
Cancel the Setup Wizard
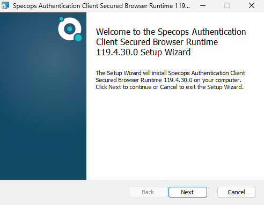237,192
